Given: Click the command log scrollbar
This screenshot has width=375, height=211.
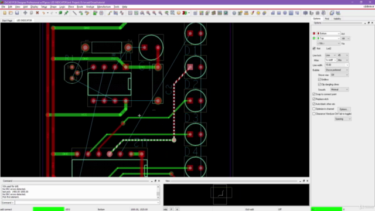Looking at the screenshot, I should coord(158,192).
